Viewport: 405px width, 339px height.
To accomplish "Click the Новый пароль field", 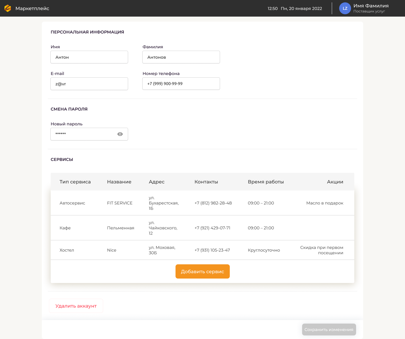I will pos(83,134).
